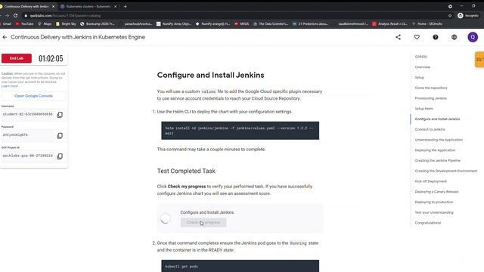The height and width of the screenshot is (272, 484).
Task: Follow the Learn more link
Action: click(10, 86)
